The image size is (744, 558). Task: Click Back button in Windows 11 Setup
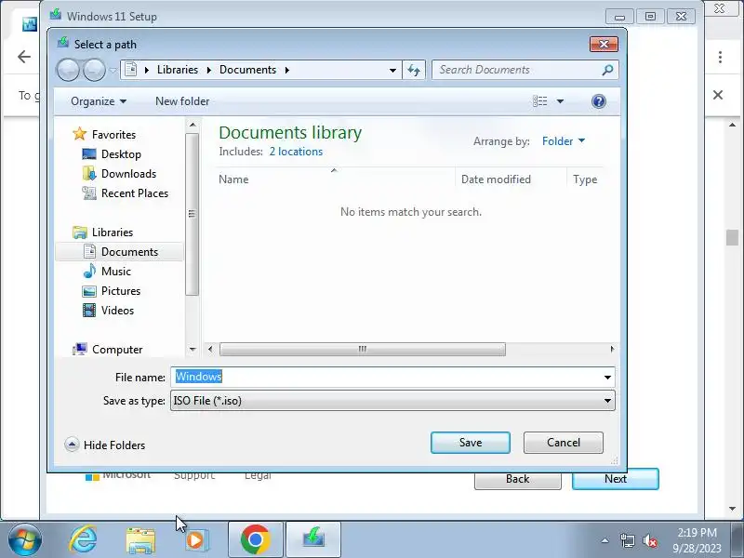click(x=518, y=481)
